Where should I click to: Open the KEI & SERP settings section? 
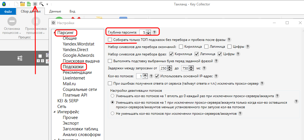(x=68, y=101)
